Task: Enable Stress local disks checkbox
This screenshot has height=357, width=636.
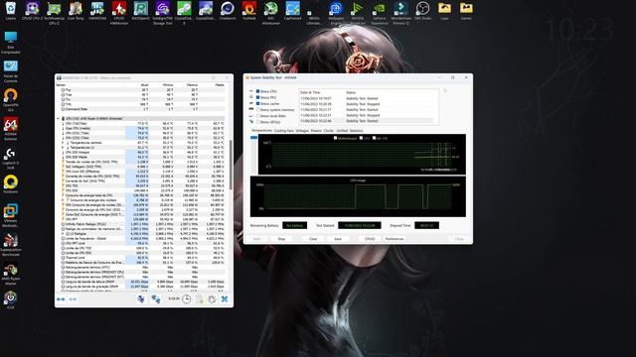Action: [x=258, y=116]
